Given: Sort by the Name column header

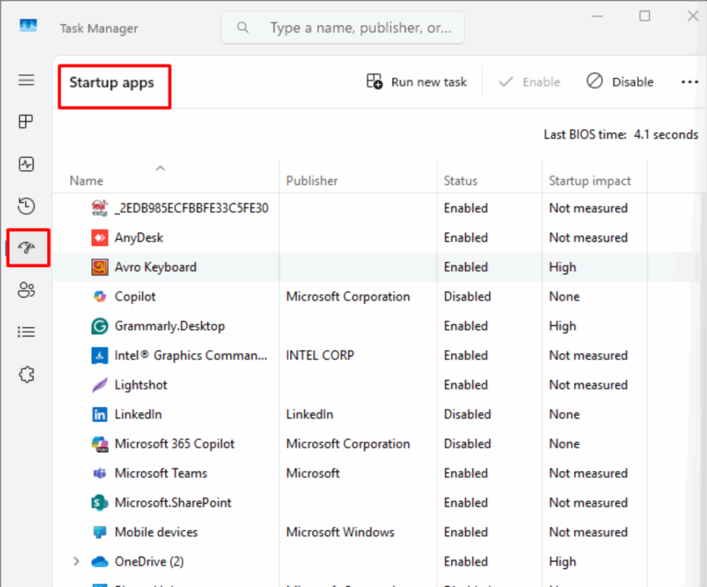Looking at the screenshot, I should coord(86,181).
